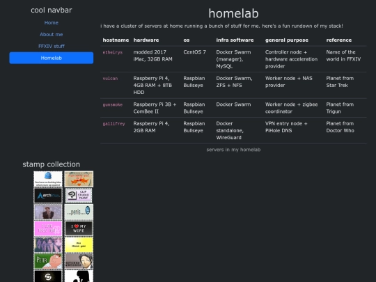Viewport: 376px width, 282px height.
Task: Select the etheirys hostname
Action: [113, 52]
